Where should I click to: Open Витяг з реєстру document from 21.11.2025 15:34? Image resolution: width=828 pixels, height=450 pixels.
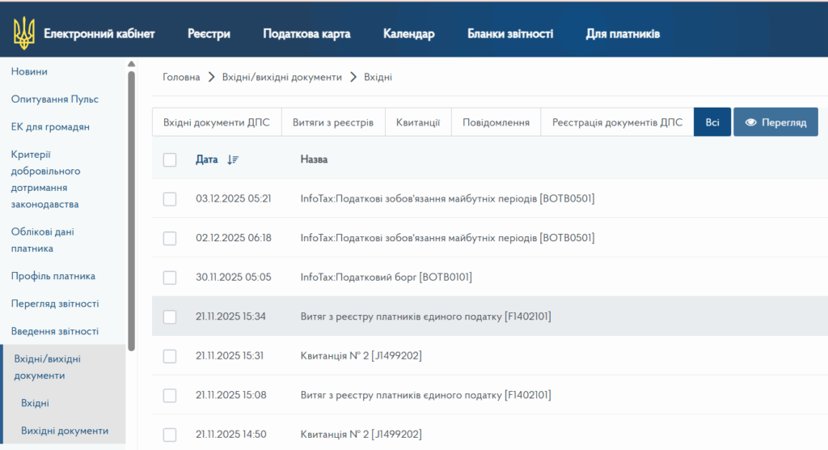[x=425, y=316]
